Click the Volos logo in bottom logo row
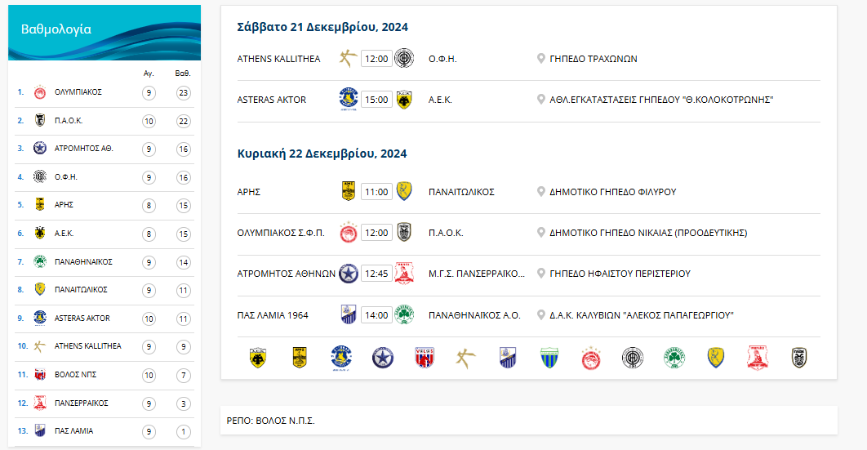This screenshot has height=450, width=867. (424, 358)
